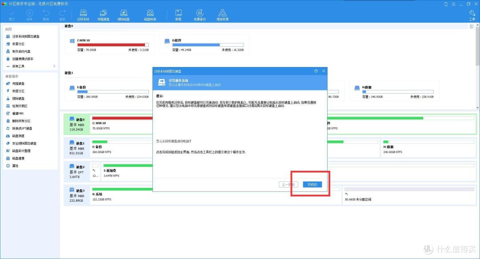
Task: Select 快速分区 in the disk operations sidebar
Action: [x=18, y=91]
